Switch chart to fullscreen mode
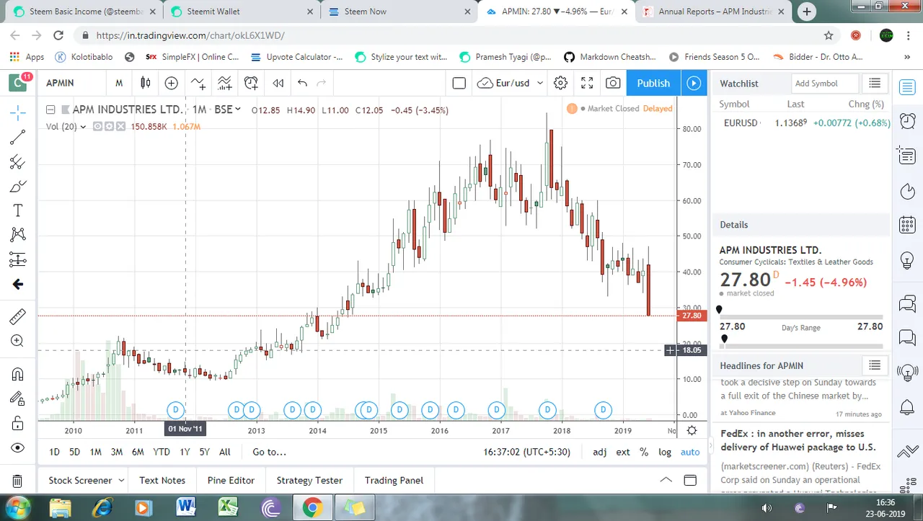Viewport: 923px width, 521px height. (587, 83)
